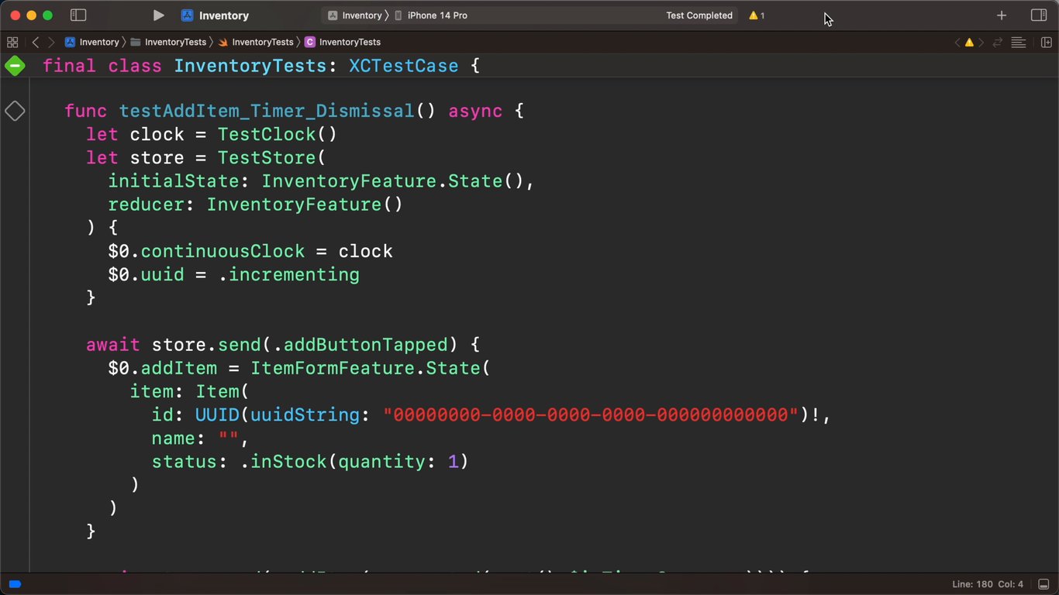Click the yellow warning count in toolbar
The width and height of the screenshot is (1059, 595).
tap(757, 15)
